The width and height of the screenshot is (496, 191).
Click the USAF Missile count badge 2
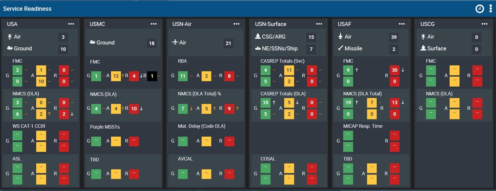point(394,49)
